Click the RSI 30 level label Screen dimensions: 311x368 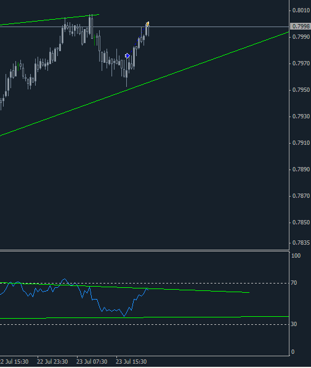point(294,324)
